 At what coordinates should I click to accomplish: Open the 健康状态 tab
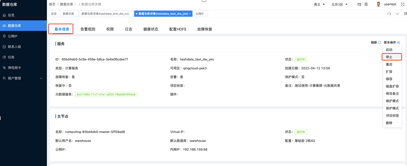point(150,29)
